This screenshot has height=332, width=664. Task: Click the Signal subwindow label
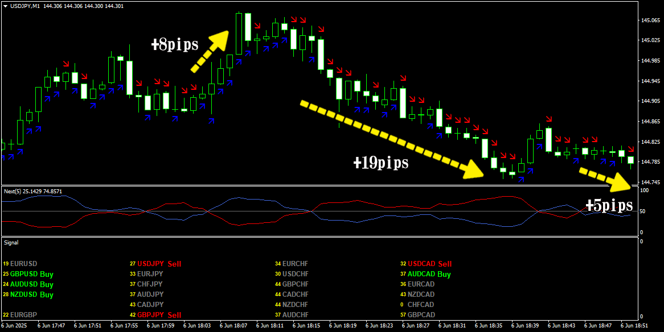tap(11, 243)
